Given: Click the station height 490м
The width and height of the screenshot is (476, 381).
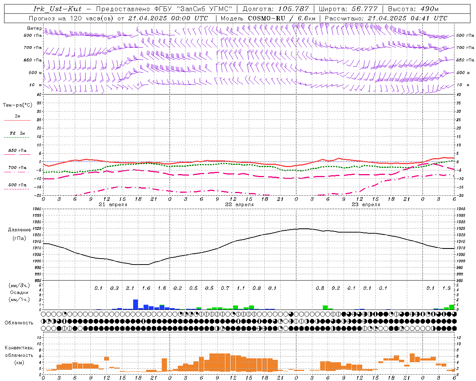Looking at the screenshot, I should (430, 9).
